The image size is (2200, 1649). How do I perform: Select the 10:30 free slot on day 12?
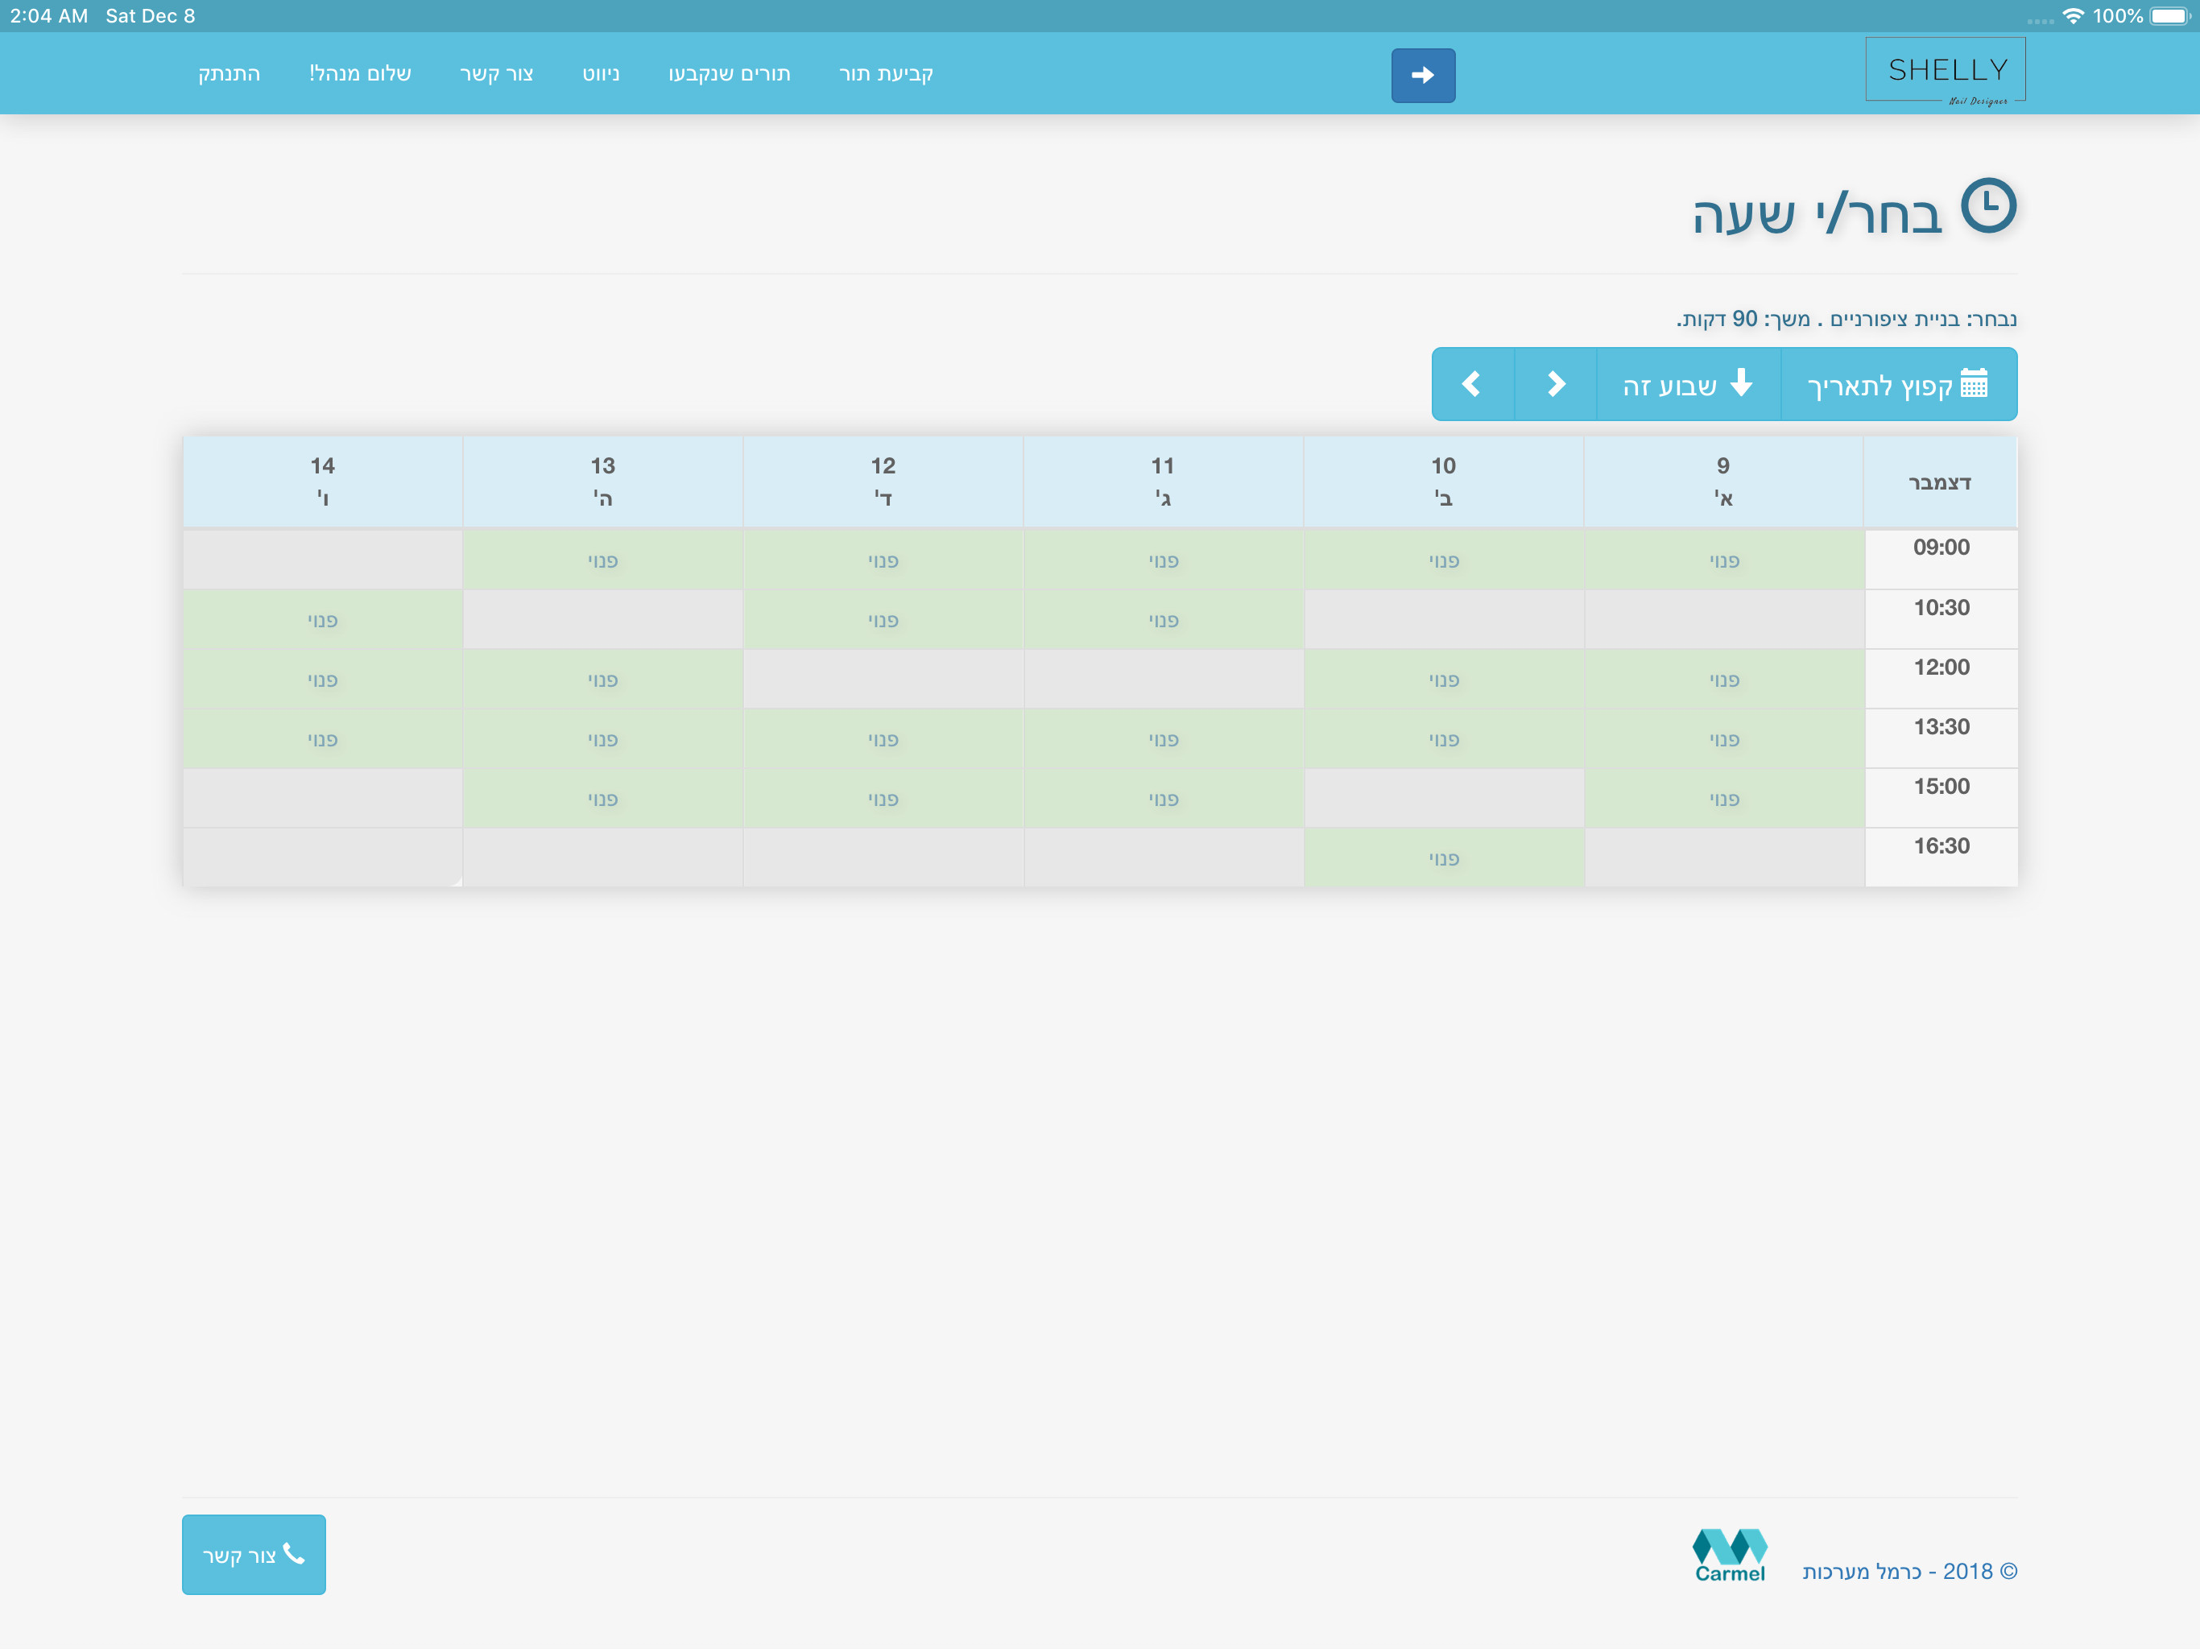click(x=883, y=620)
